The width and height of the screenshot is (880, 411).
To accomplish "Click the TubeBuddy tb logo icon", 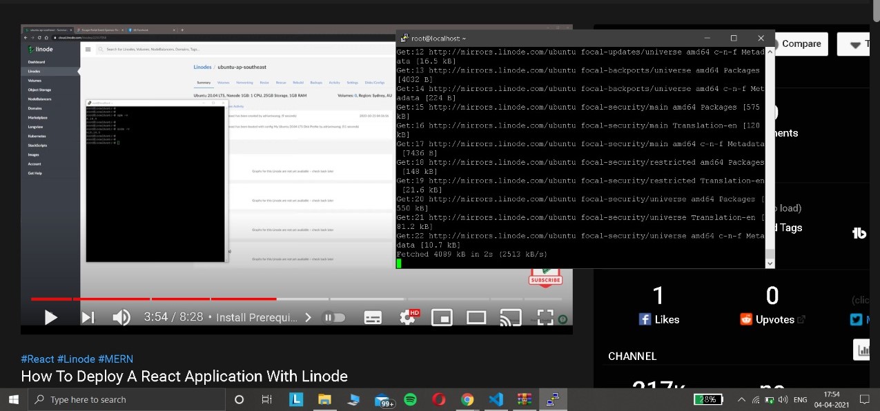I will (859, 233).
